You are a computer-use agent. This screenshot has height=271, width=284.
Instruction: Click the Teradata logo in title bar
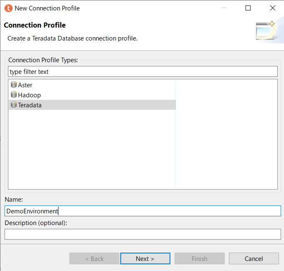click(8, 8)
